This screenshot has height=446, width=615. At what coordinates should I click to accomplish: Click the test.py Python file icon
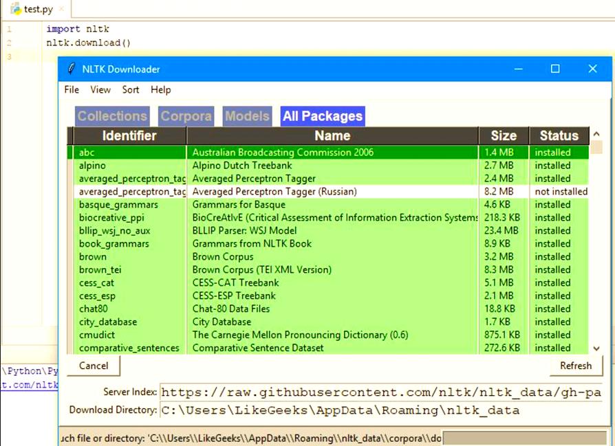click(x=16, y=9)
